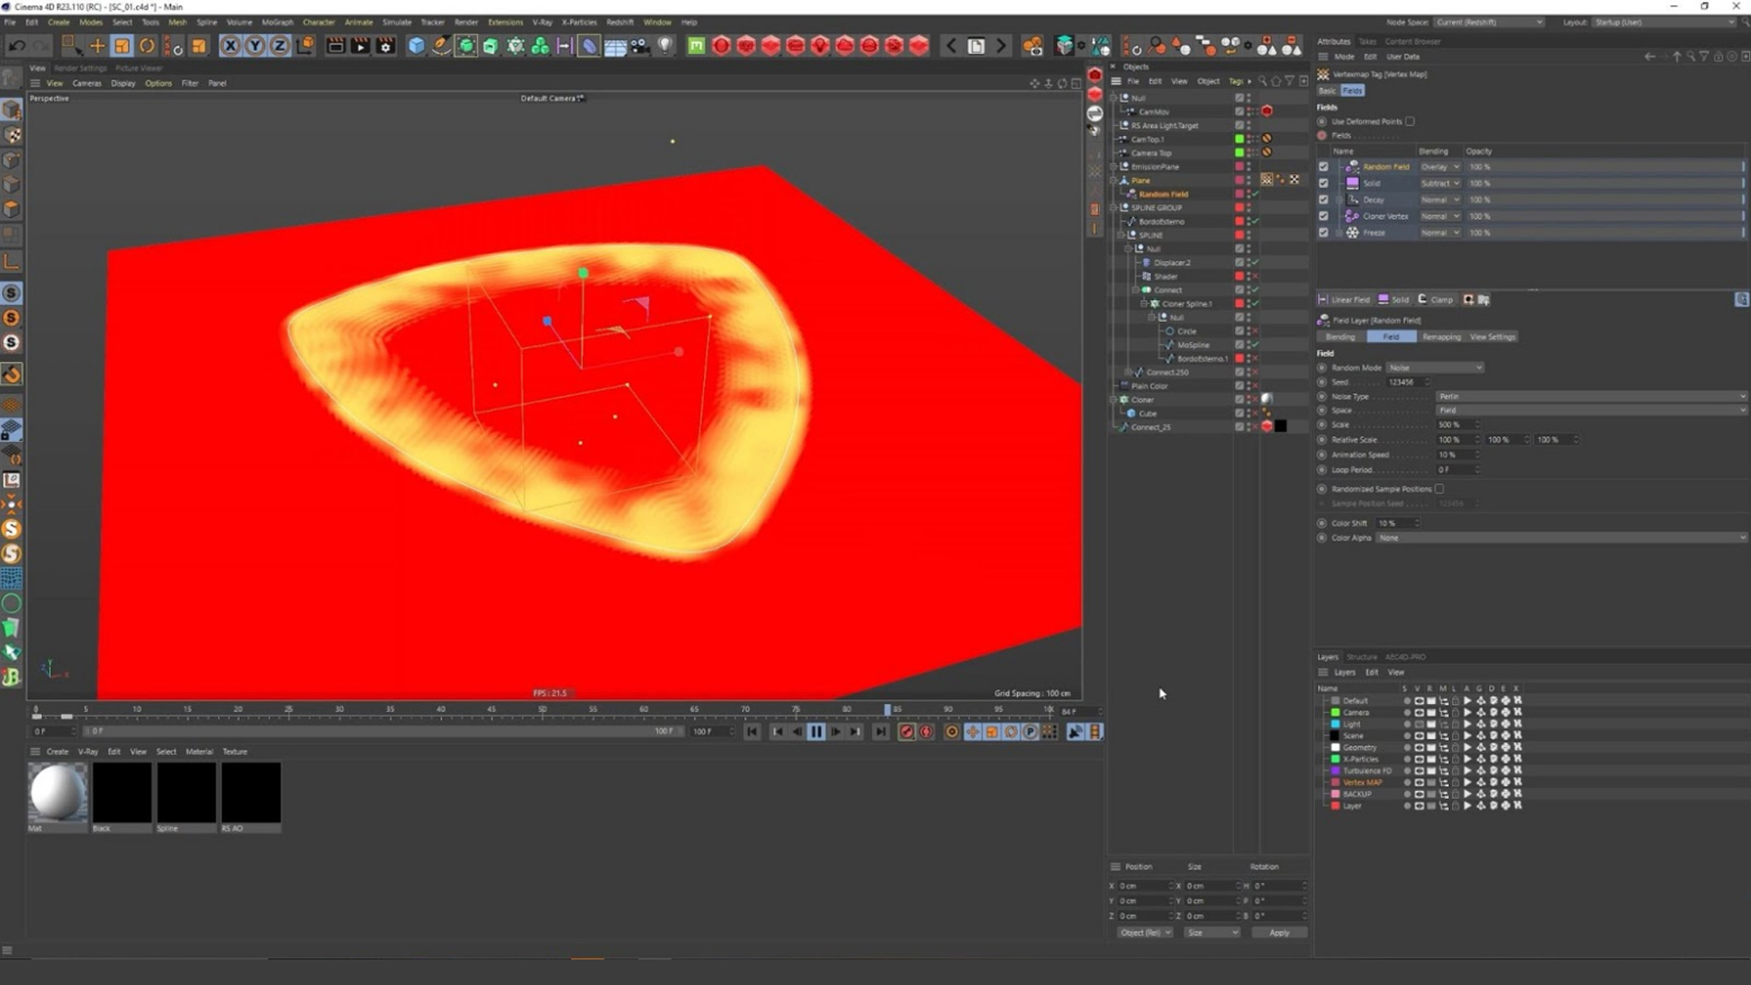The width and height of the screenshot is (1751, 985).
Task: Uncheck the Random Field layer checkbox
Action: click(x=1323, y=167)
